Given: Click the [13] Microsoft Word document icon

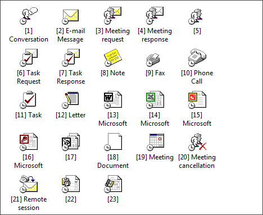Looking at the screenshot, I should point(113,100).
